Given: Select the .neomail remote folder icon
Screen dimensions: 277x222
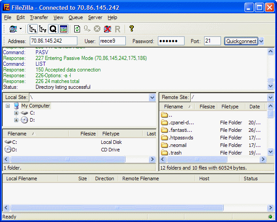Looking at the screenshot, I should pyautogui.click(x=165, y=145).
